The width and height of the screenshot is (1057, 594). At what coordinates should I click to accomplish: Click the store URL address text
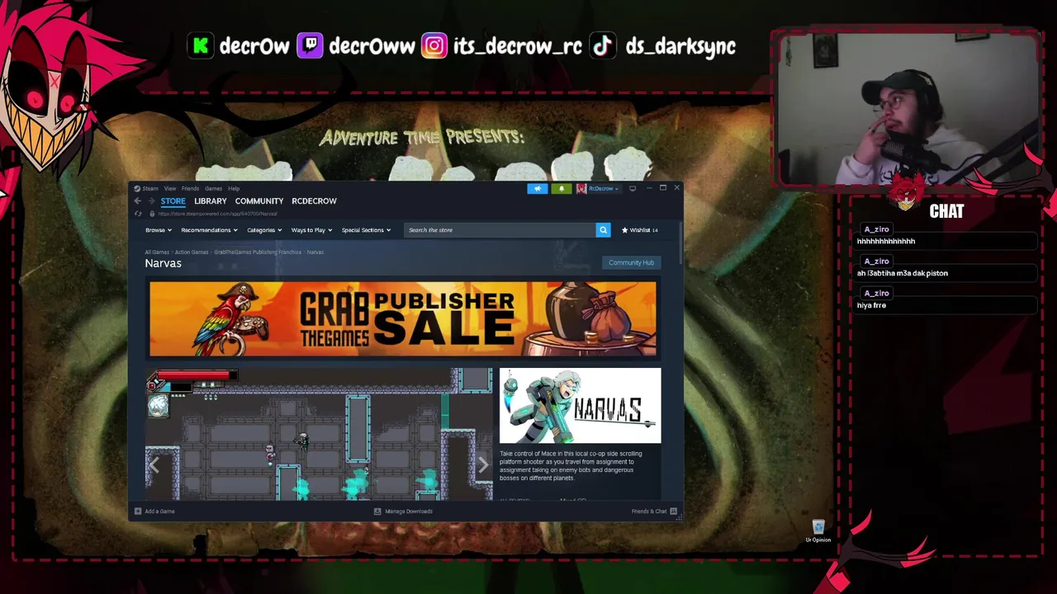[218, 214]
